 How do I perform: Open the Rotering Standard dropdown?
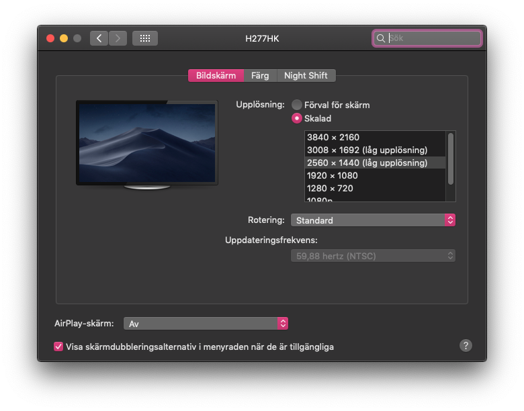click(x=373, y=220)
